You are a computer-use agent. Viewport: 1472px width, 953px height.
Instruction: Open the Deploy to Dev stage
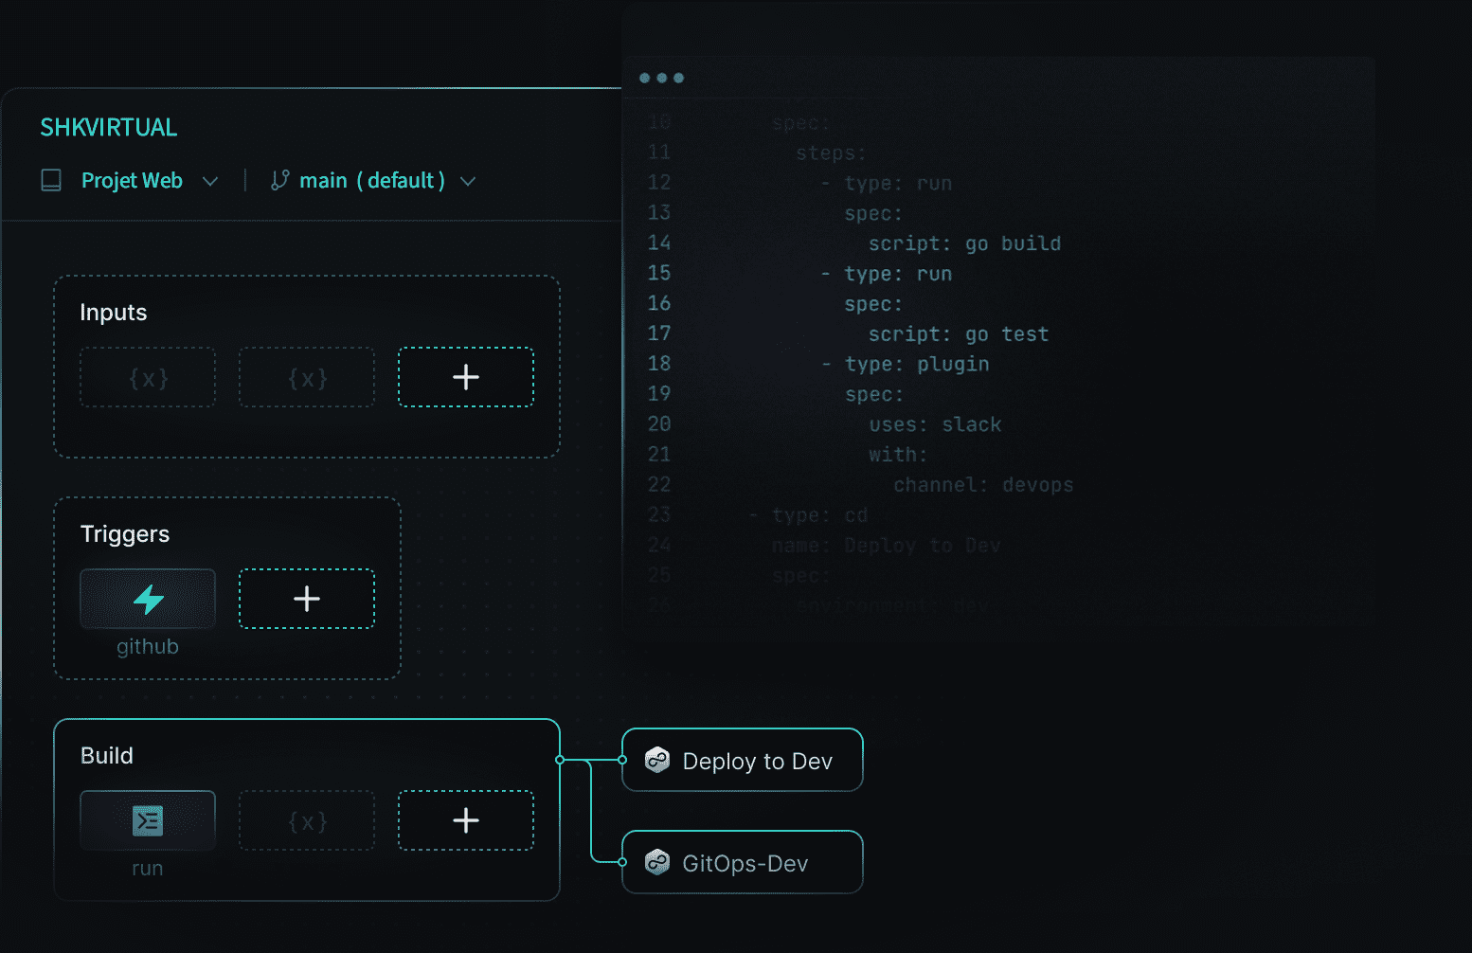click(757, 761)
